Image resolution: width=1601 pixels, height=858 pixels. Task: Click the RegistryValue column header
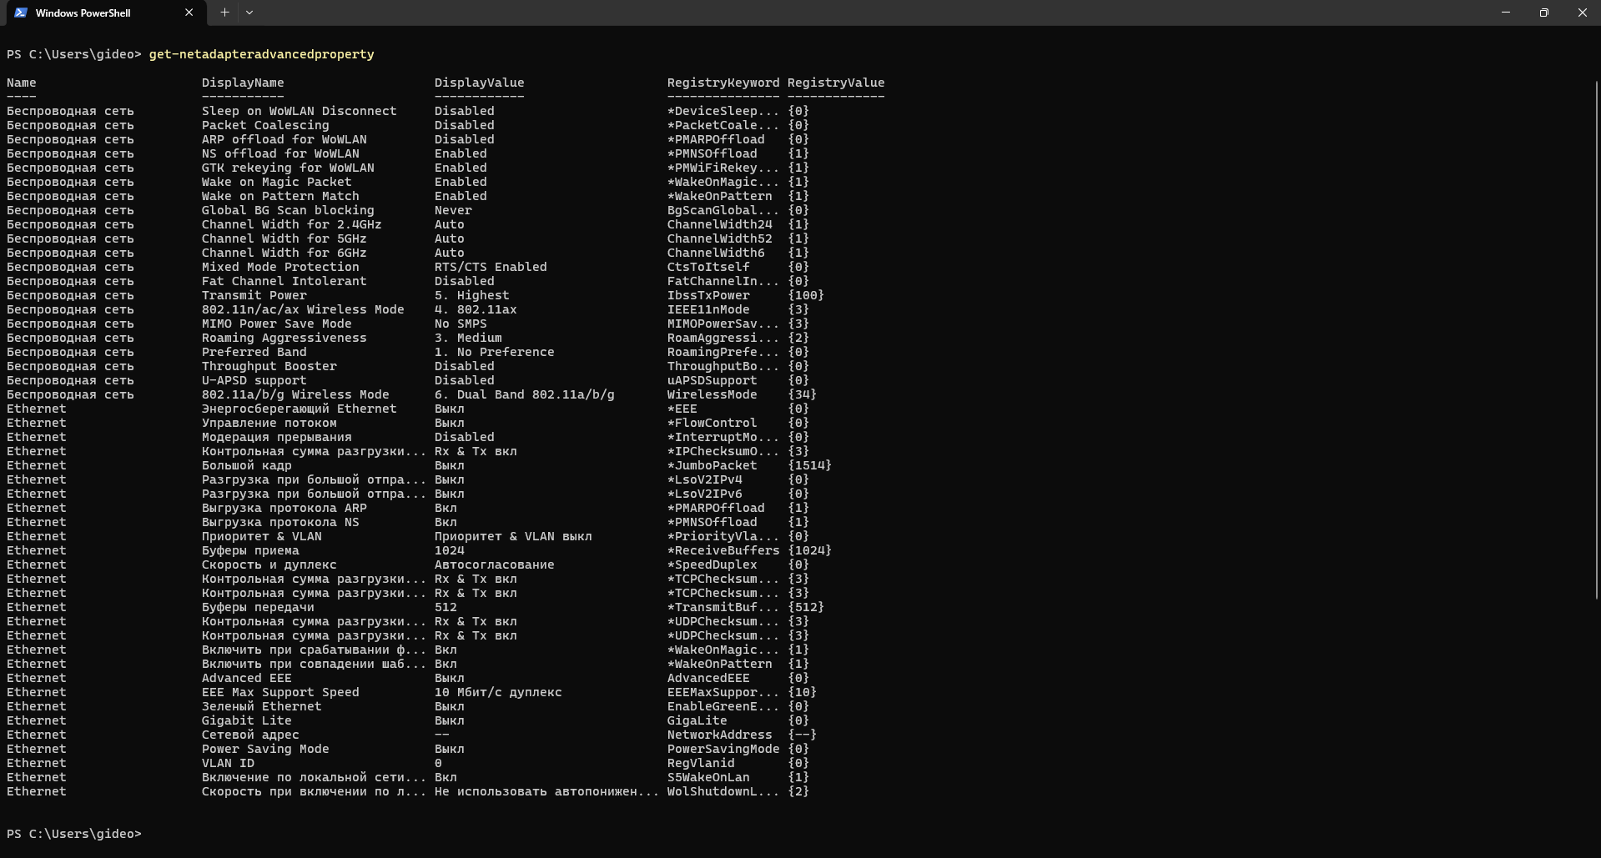click(x=835, y=83)
